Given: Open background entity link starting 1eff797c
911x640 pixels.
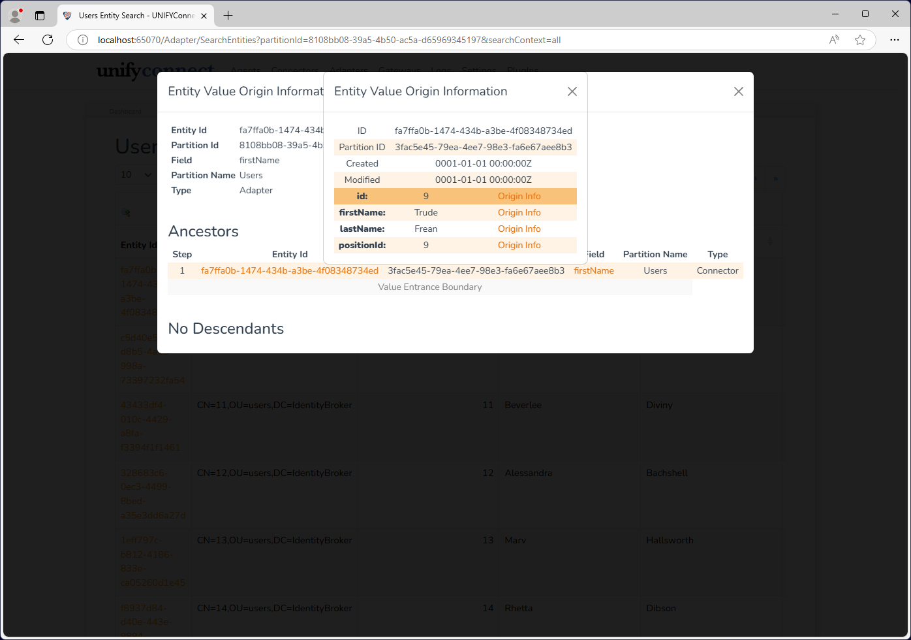Looking at the screenshot, I should pos(153,561).
